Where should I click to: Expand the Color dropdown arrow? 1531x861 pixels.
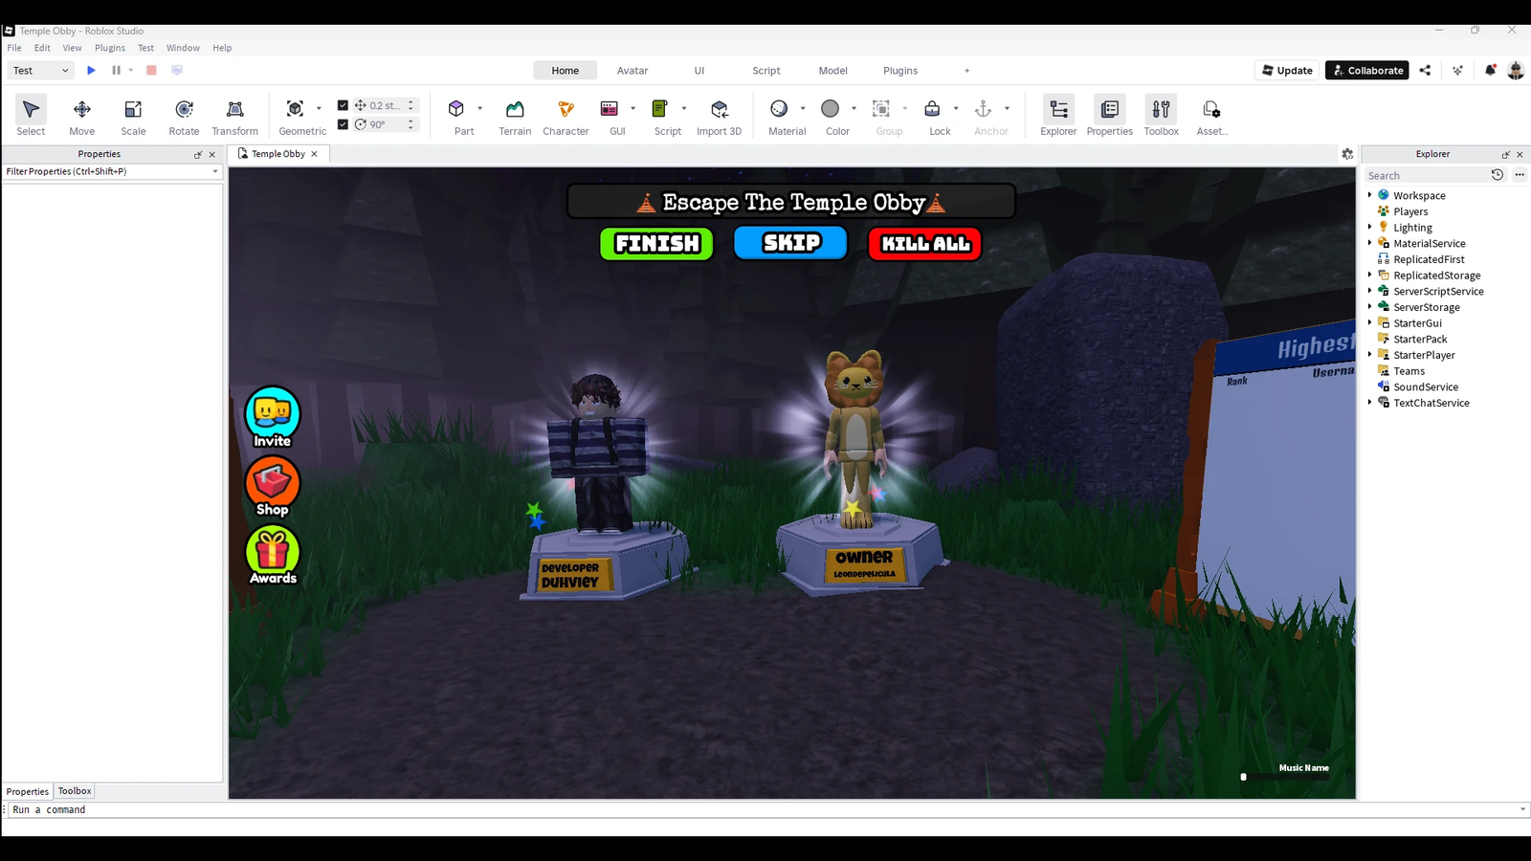pyautogui.click(x=854, y=108)
